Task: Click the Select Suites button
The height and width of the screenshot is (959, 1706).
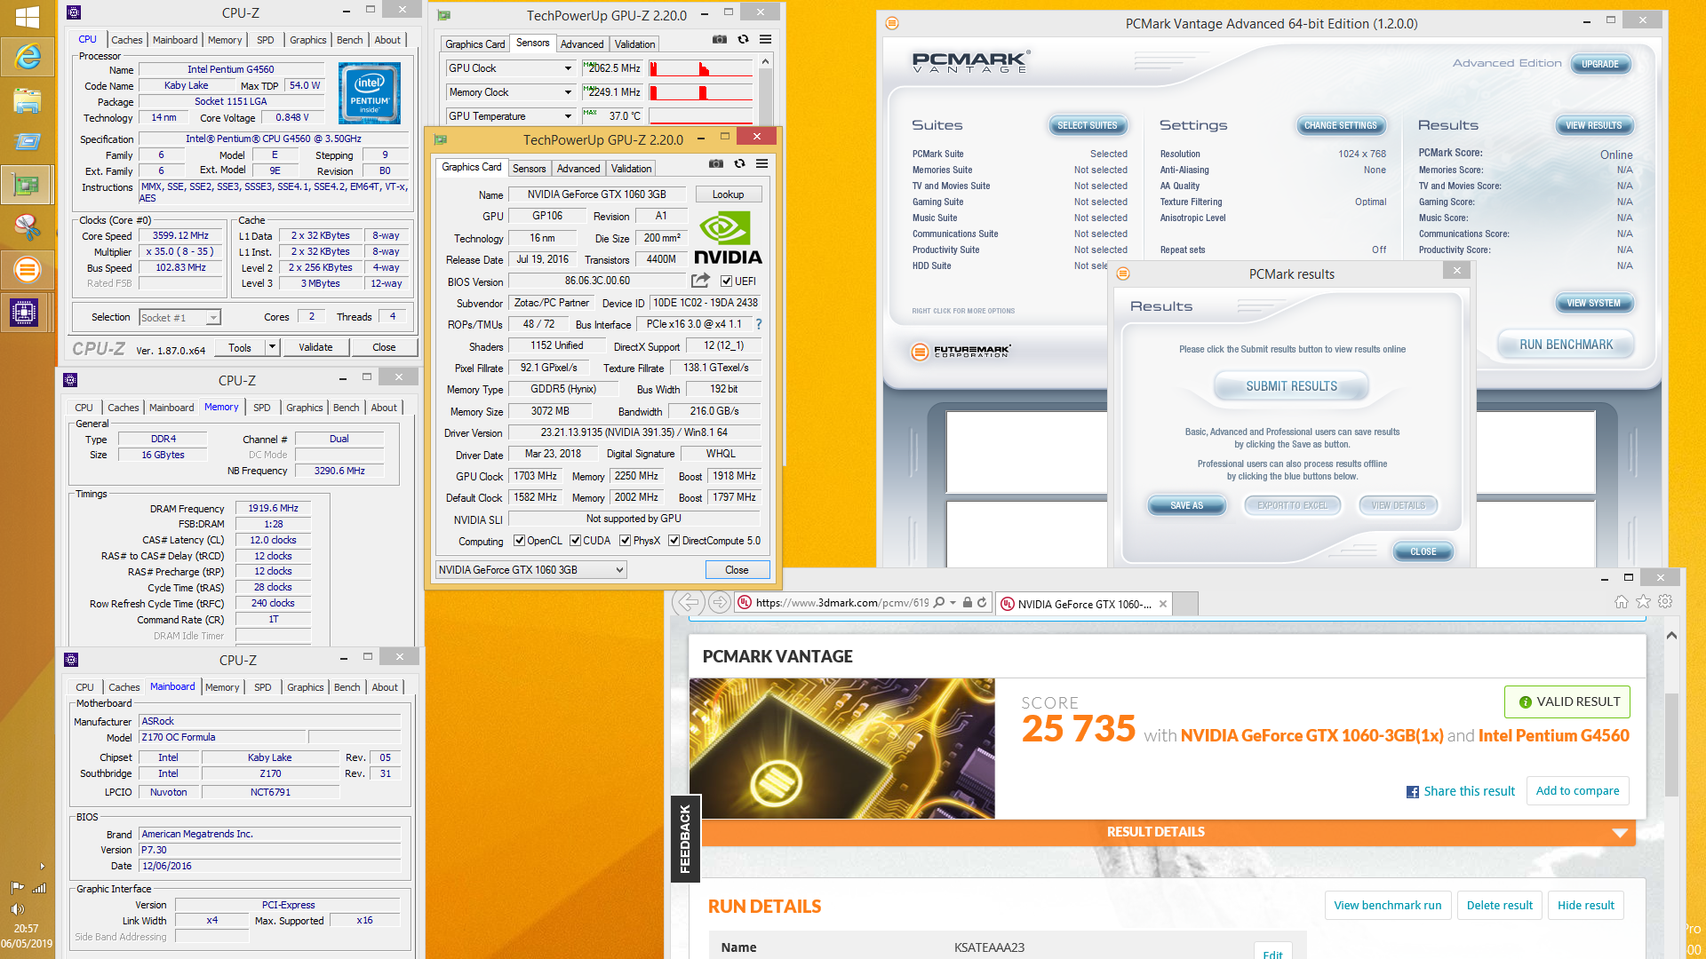Action: (x=1088, y=125)
